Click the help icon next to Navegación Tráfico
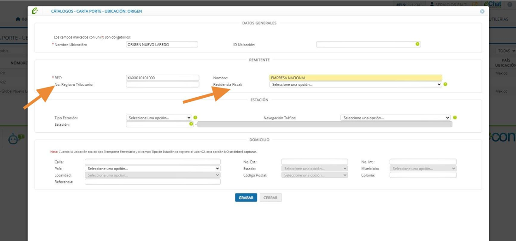The width and height of the screenshot is (516, 241). click(x=455, y=118)
